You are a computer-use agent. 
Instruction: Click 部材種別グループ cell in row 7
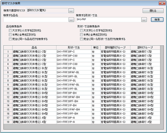pos(115,76)
